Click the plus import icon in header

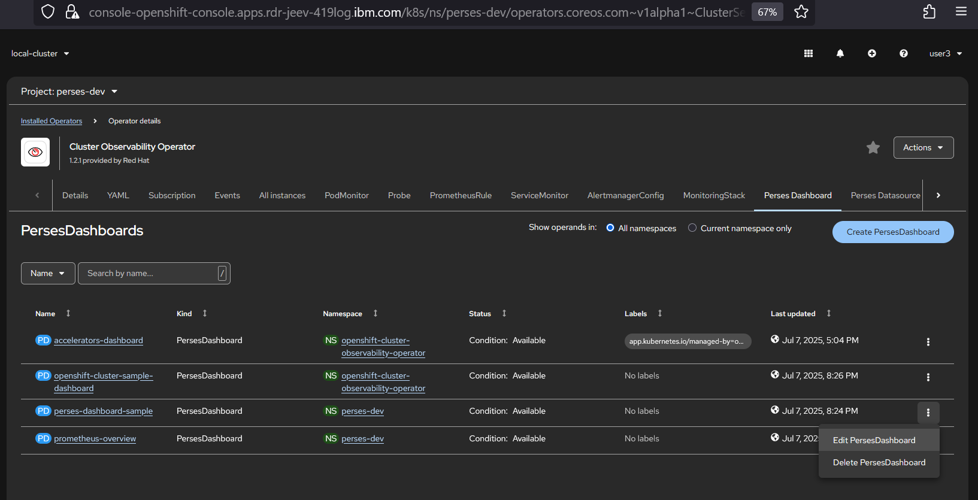pos(871,53)
